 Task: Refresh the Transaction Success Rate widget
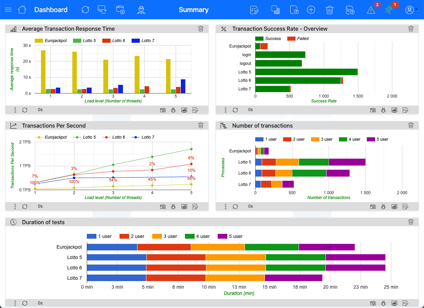tap(235, 110)
